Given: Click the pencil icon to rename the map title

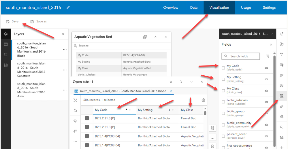Looking at the screenshot, I should pos(68,8).
